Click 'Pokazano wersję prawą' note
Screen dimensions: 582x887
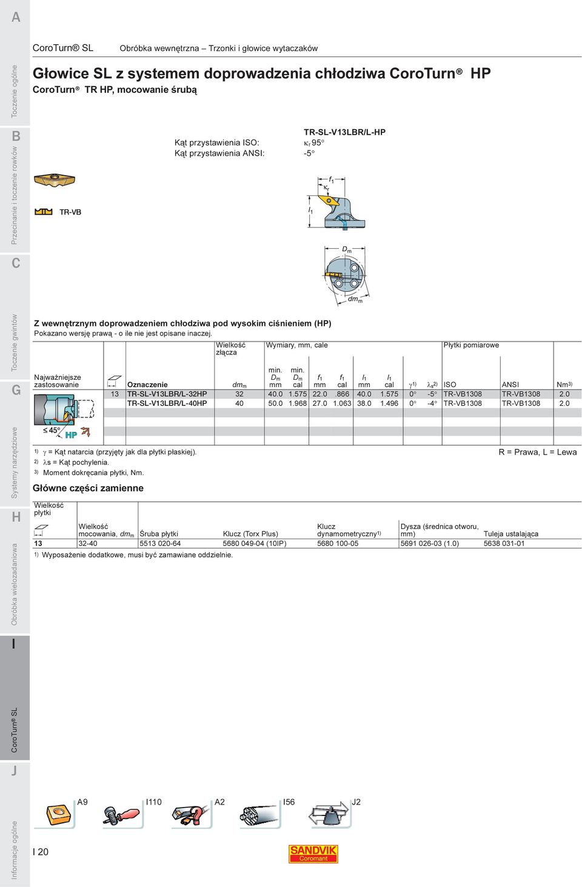pyautogui.click(x=123, y=334)
